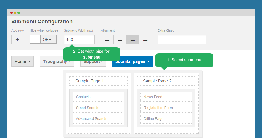
Task: Select align center icon
Action: point(133,40)
